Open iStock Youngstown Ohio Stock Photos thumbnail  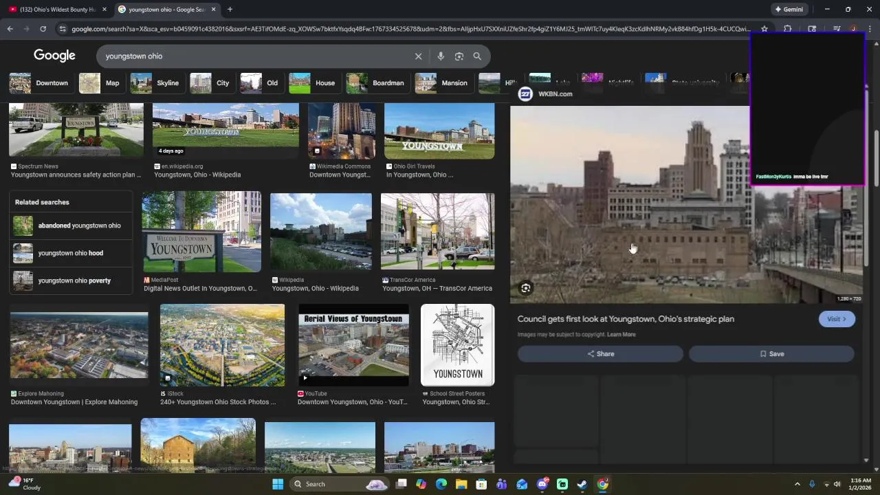pos(222,346)
